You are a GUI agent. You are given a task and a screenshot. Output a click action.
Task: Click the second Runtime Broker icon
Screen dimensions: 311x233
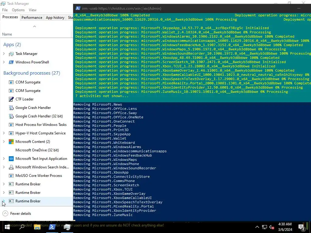(x=11, y=193)
